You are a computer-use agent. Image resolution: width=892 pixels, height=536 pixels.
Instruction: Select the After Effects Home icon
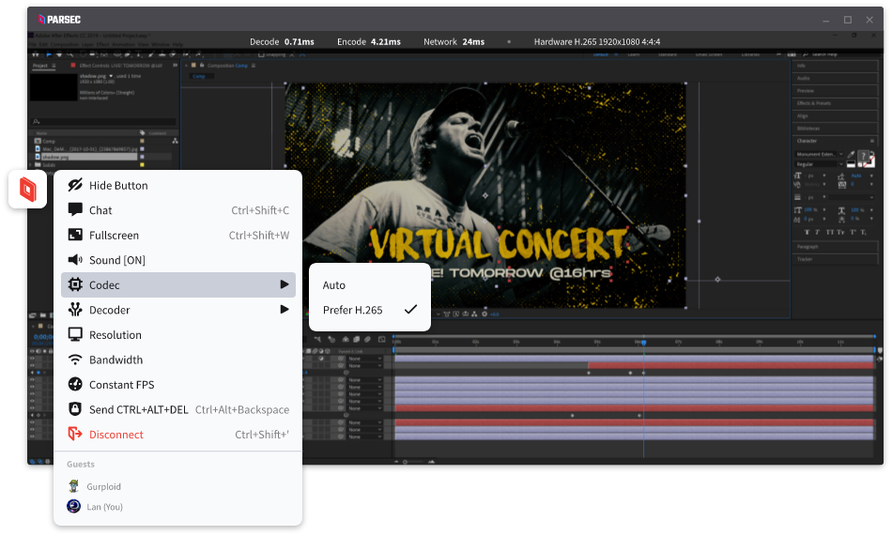36,54
